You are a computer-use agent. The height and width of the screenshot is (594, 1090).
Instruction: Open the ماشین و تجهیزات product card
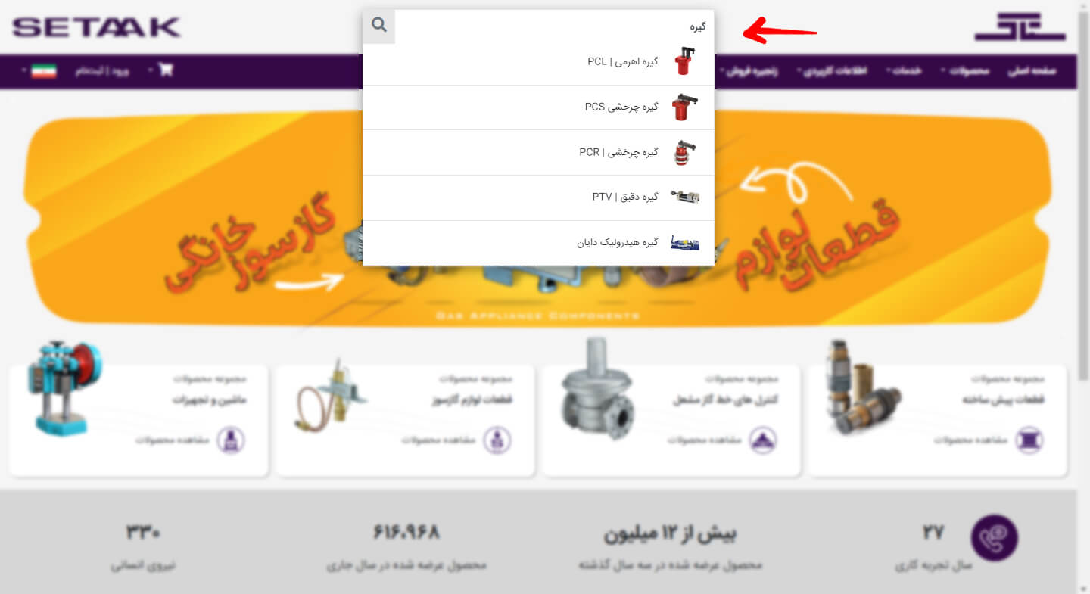(139, 421)
